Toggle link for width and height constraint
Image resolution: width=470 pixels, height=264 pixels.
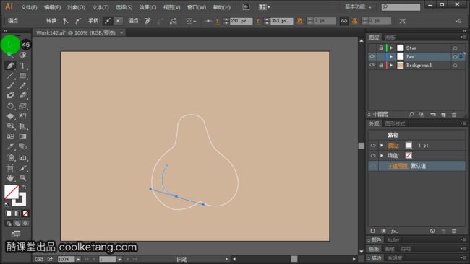pyautogui.click(x=344, y=21)
